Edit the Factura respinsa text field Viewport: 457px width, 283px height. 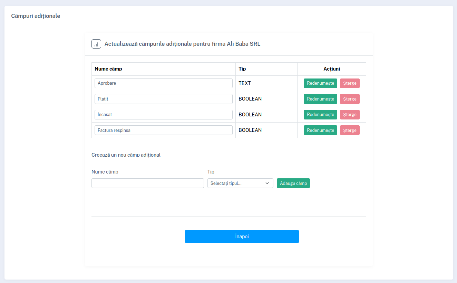pos(163,130)
